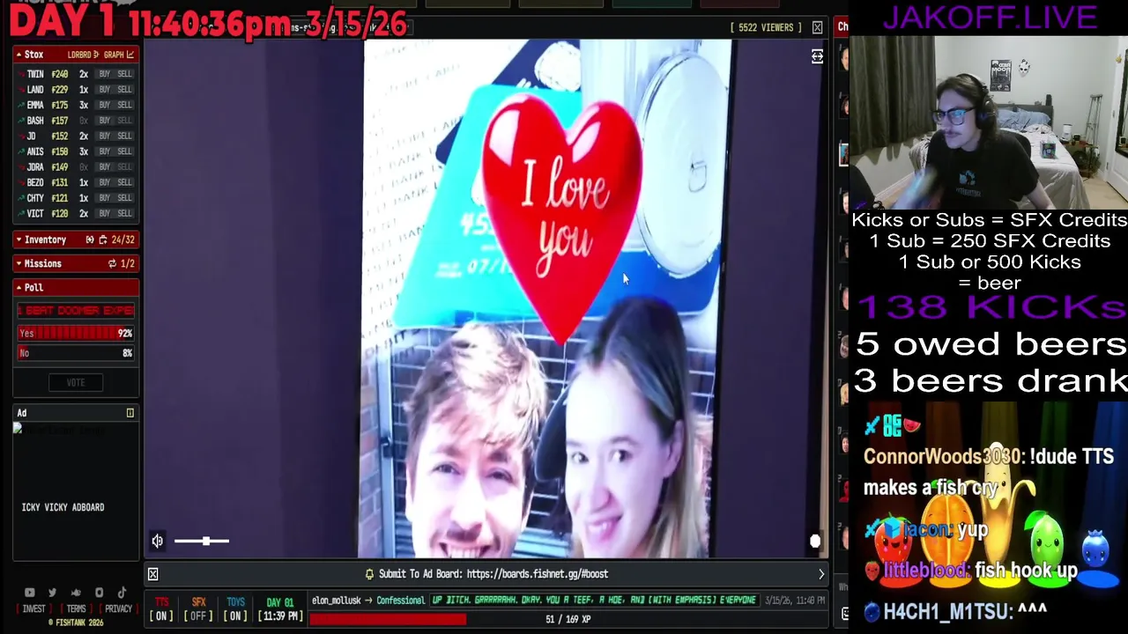Collapse the Poll panel

[19, 287]
